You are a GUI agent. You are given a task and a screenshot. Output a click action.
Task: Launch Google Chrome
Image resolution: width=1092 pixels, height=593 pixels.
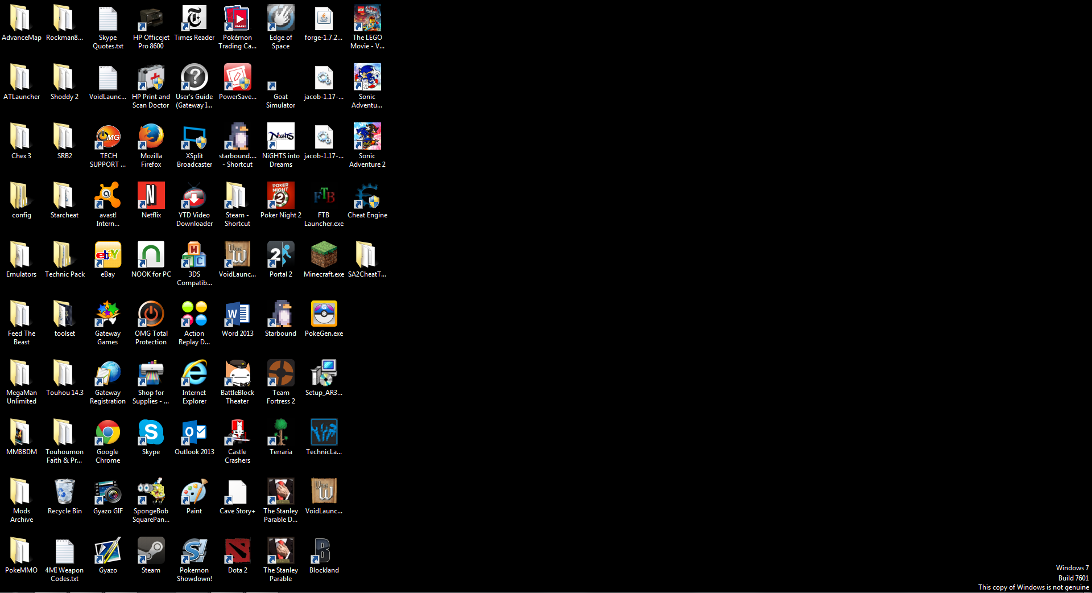click(x=108, y=433)
